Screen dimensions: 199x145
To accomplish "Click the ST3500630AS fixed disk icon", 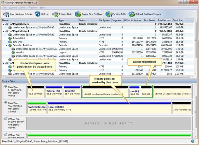I will (5, 86).
